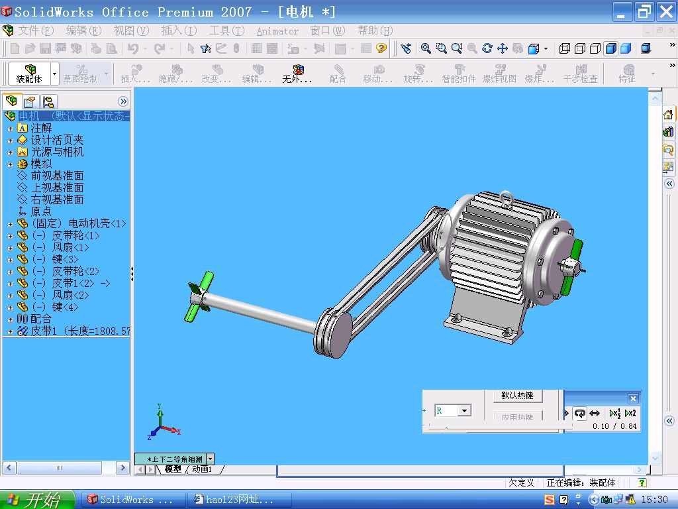This screenshot has height=509, width=678.
Task: Open the view orientation dropdown 上下二等角轴测
Action: coord(211,459)
